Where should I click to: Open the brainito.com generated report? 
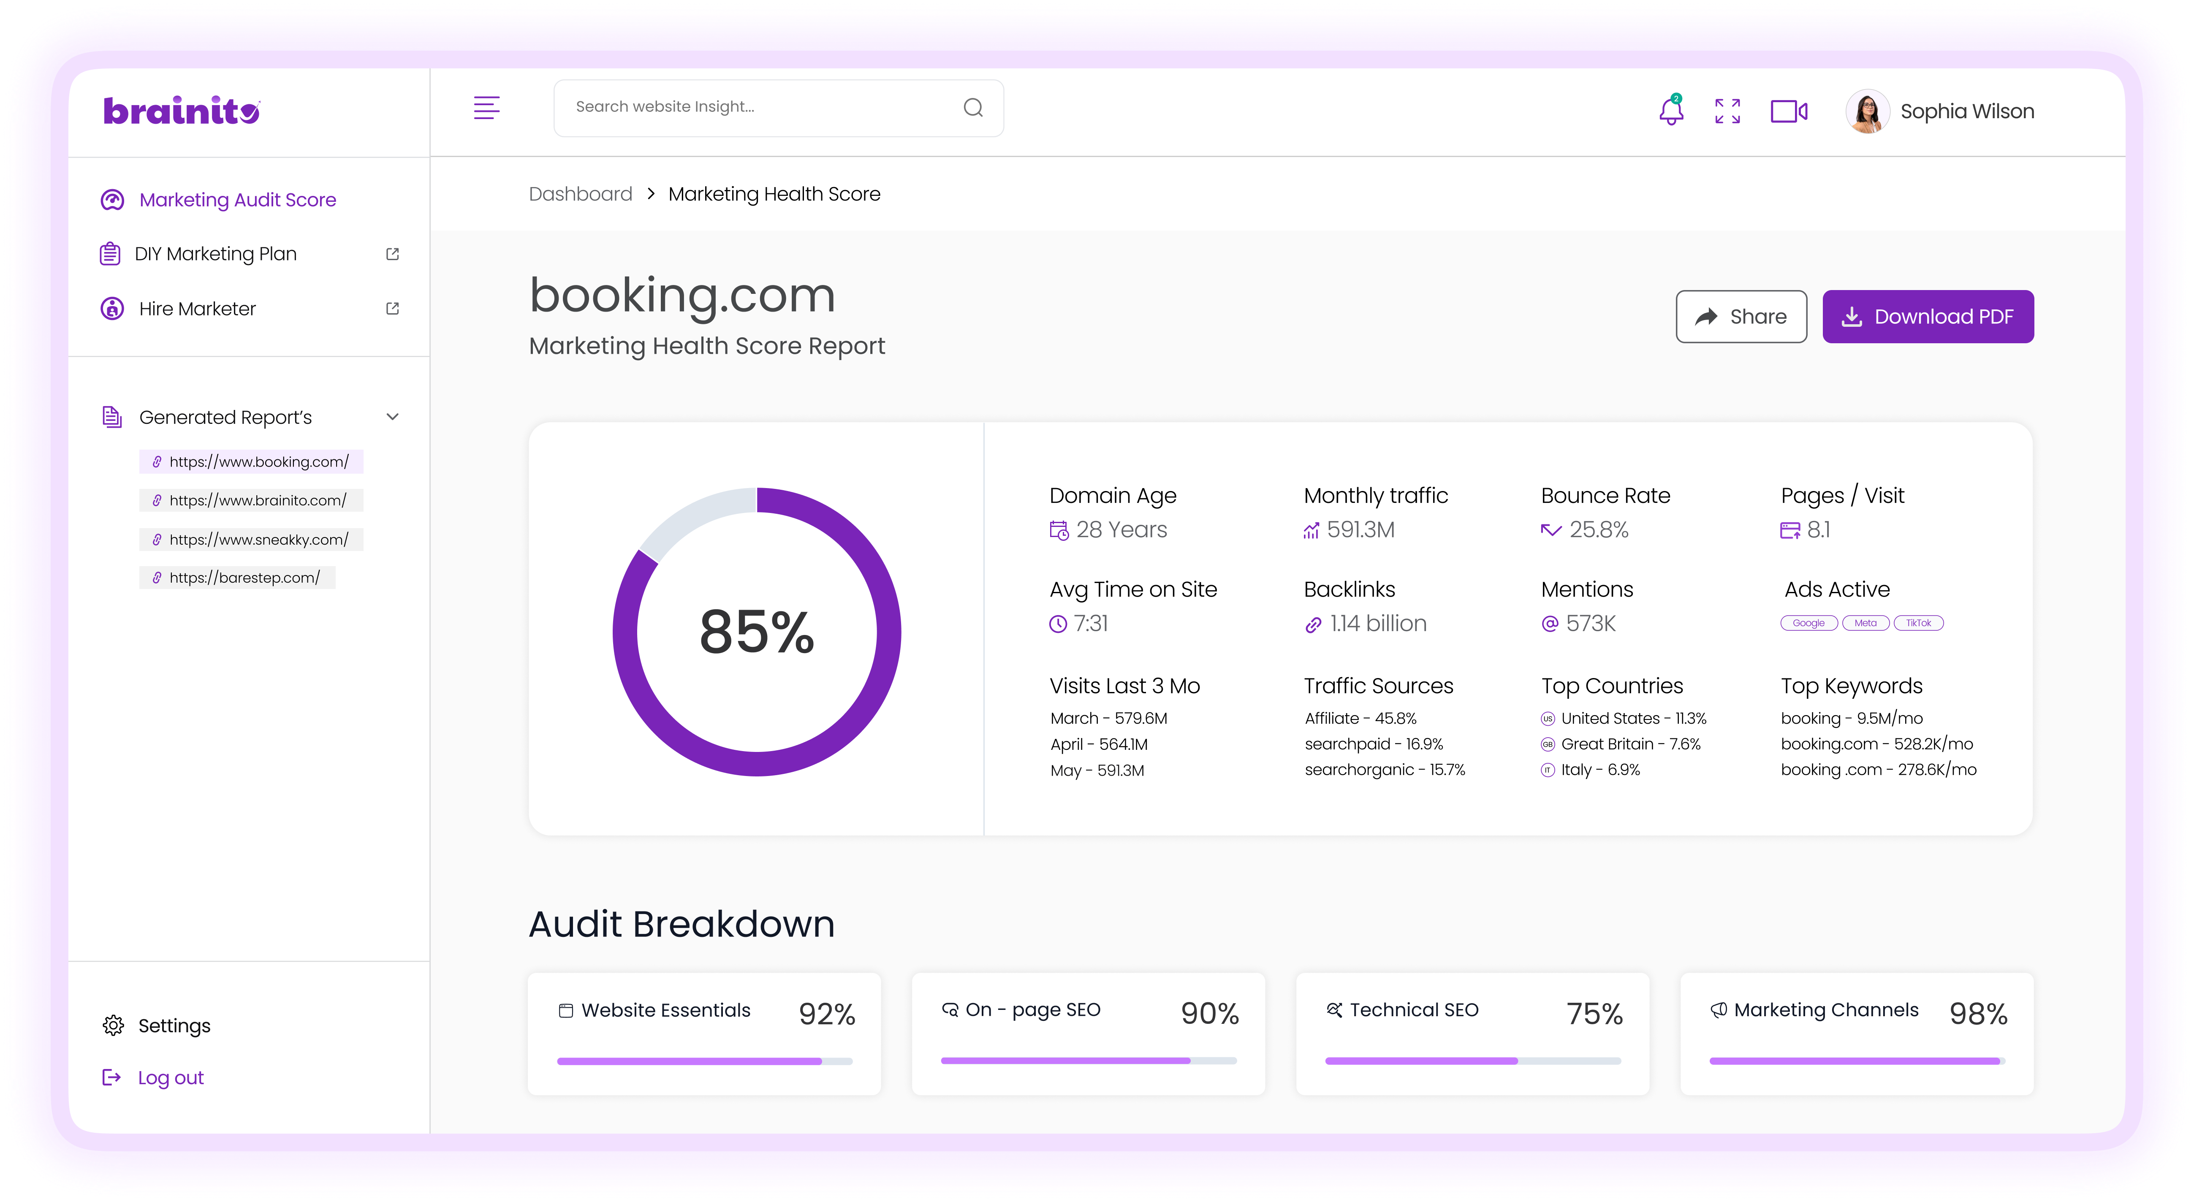(x=251, y=500)
